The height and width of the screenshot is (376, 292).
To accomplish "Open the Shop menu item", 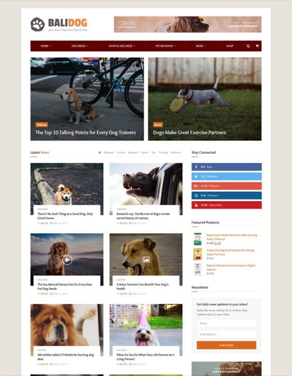I will coord(230,46).
